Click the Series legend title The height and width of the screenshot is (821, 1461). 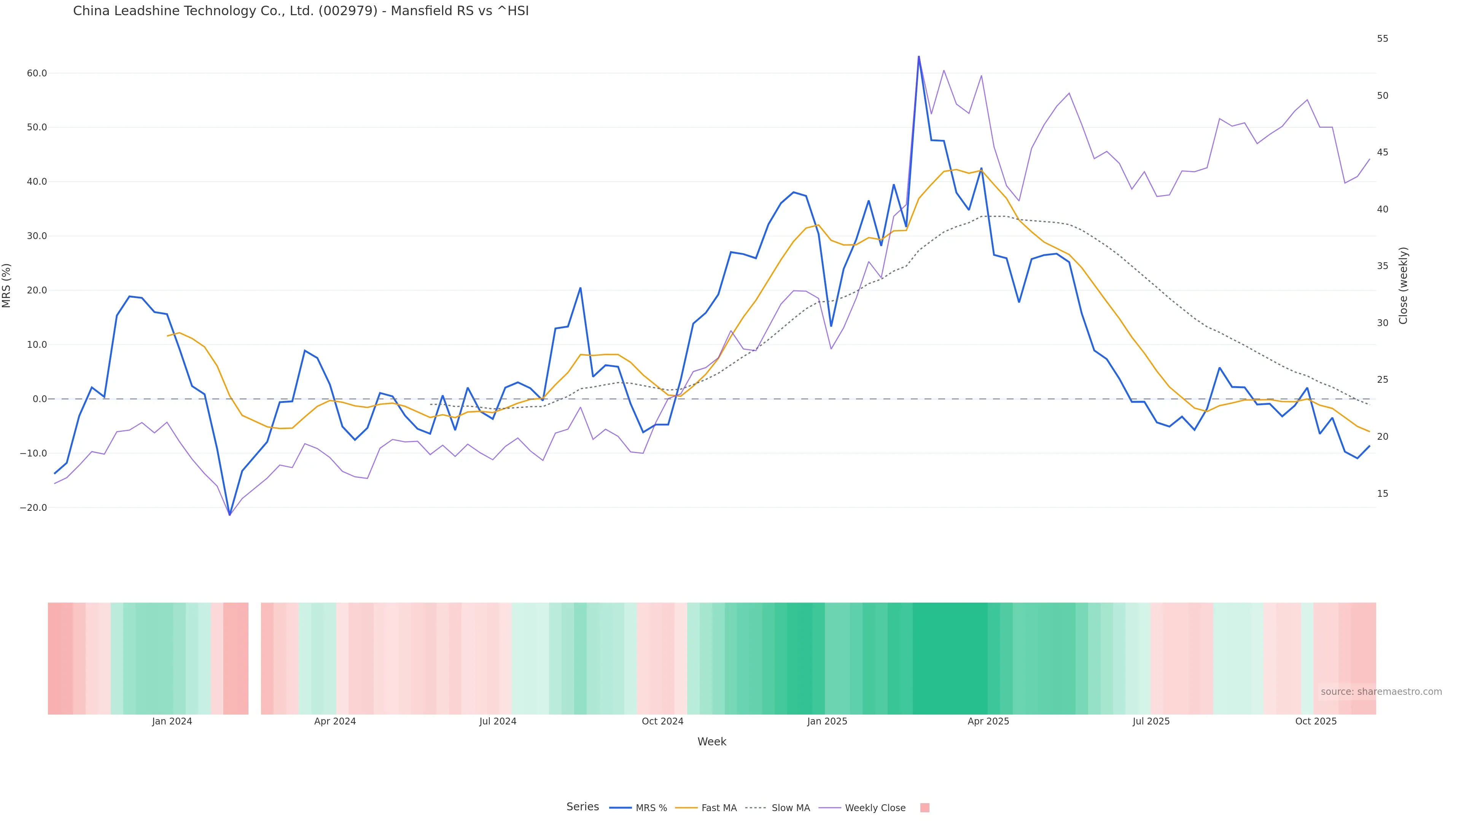(x=582, y=807)
